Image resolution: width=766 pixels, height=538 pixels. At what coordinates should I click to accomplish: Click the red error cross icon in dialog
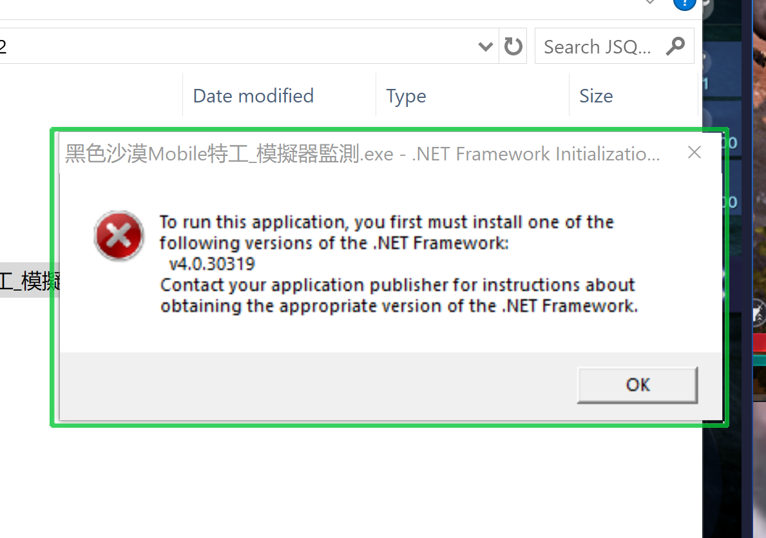pos(119,236)
